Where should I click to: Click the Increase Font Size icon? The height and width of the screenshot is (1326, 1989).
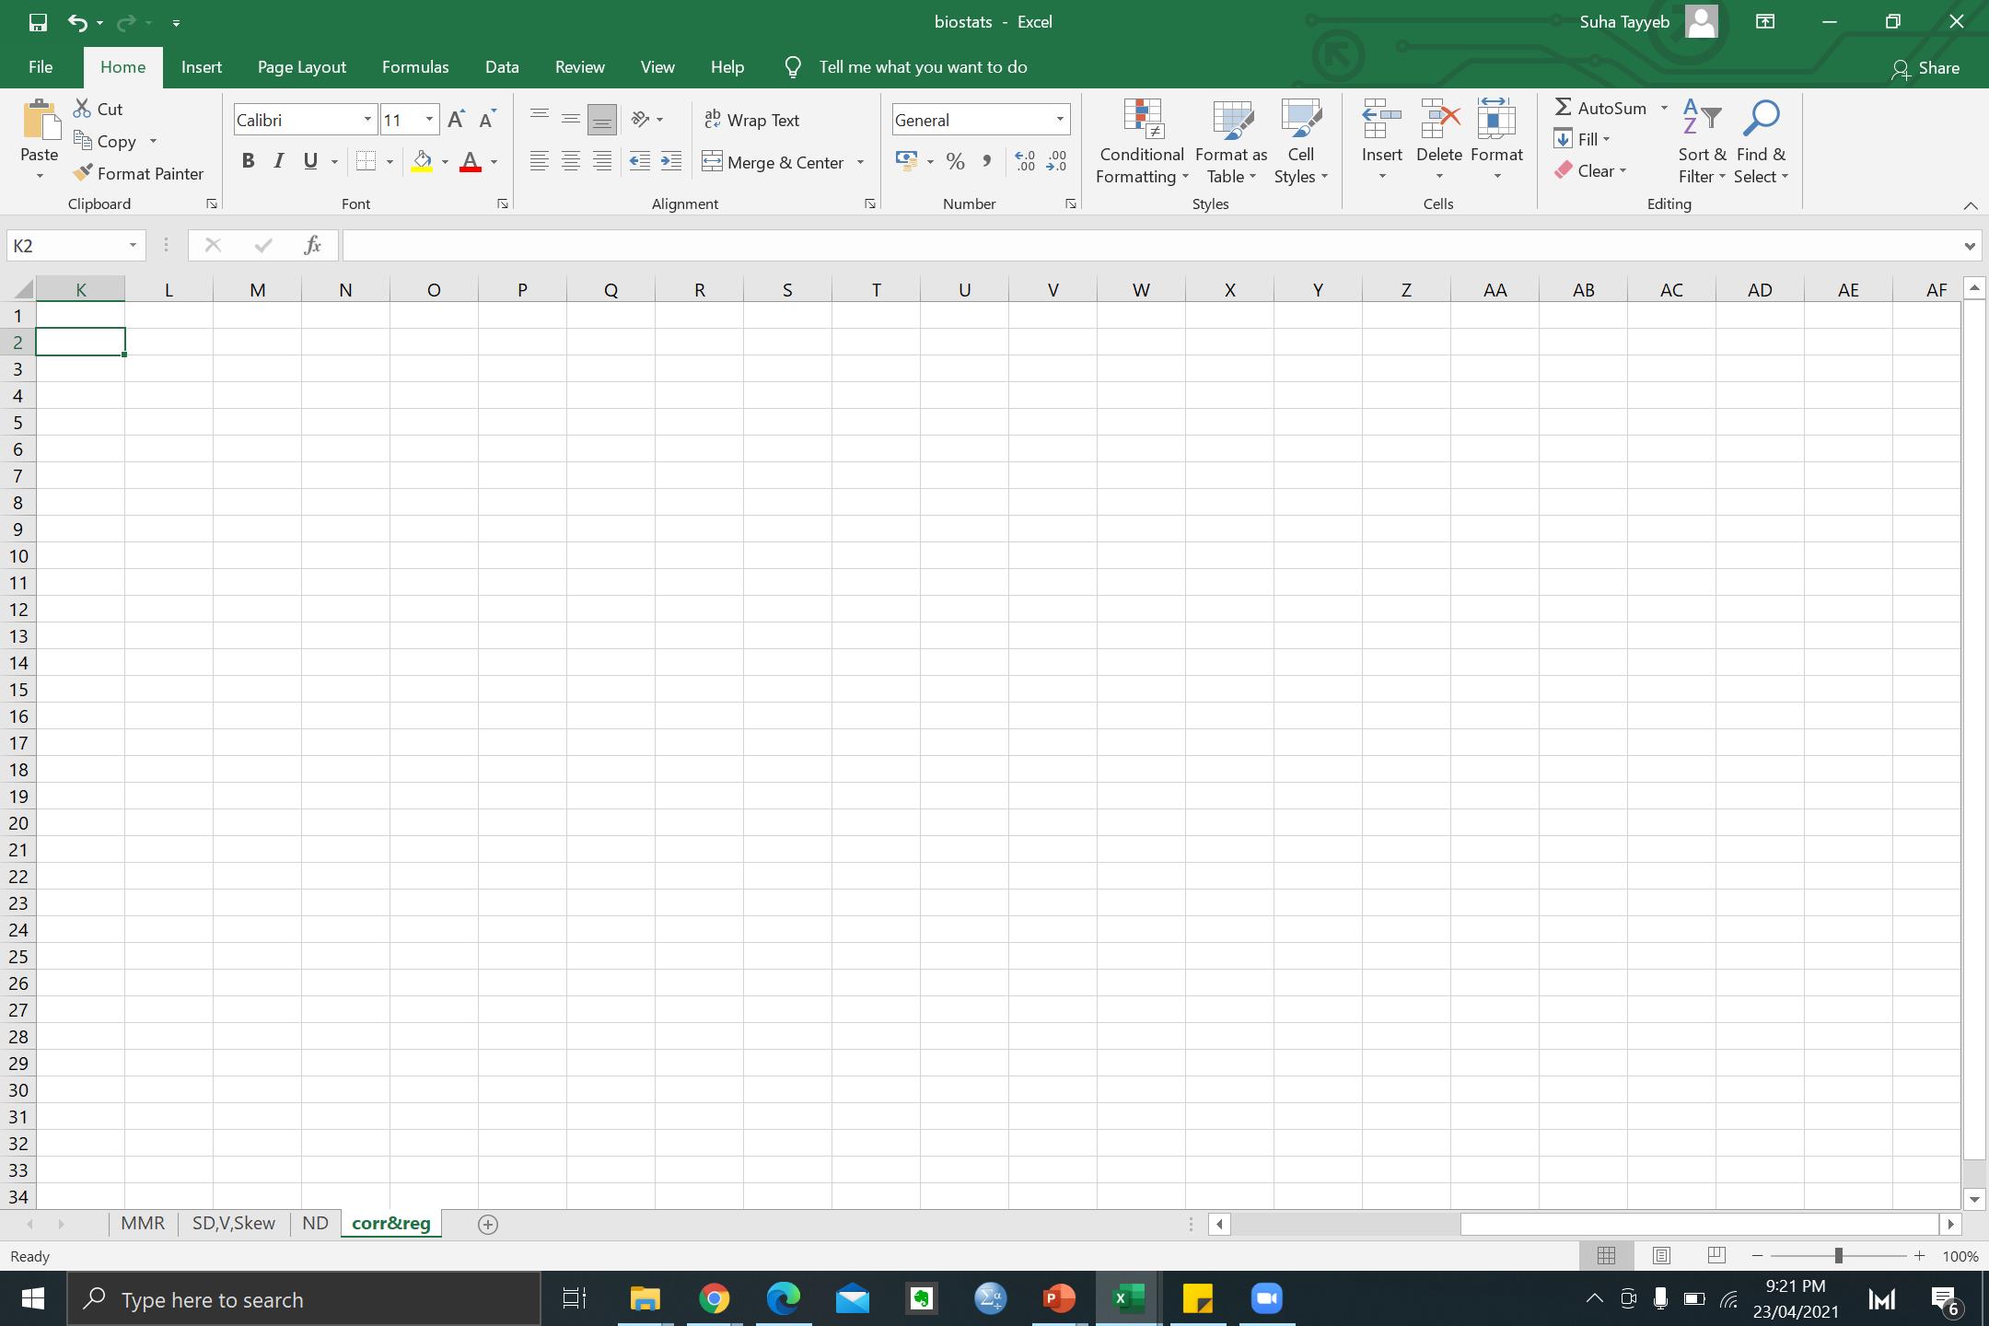pos(456,120)
